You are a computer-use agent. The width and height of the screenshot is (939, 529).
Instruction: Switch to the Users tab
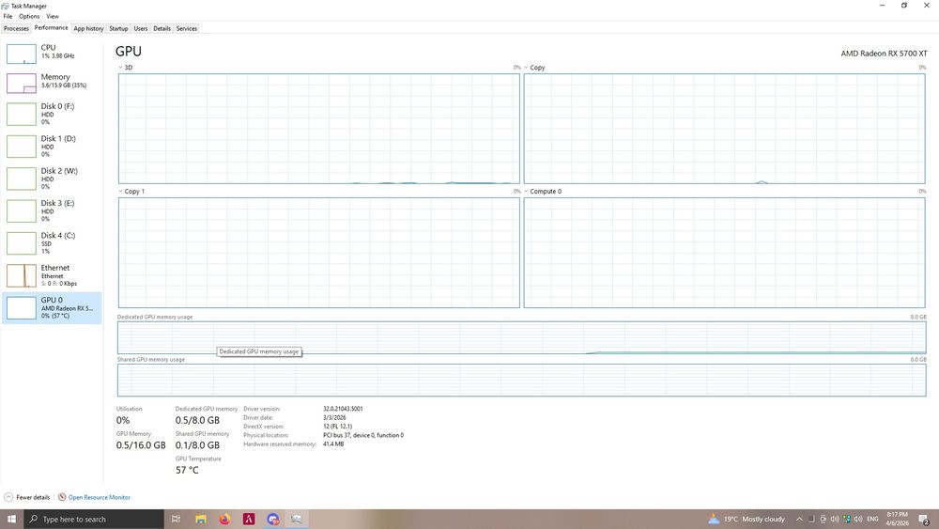141,28
